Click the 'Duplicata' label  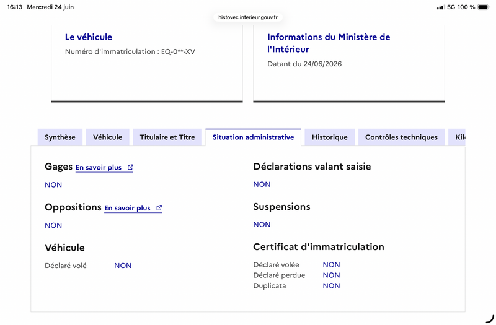tap(270, 286)
